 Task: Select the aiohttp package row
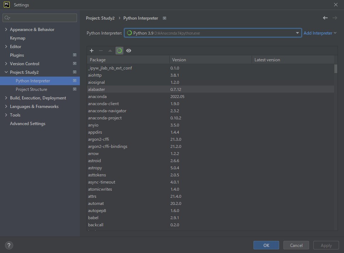(x=211, y=75)
